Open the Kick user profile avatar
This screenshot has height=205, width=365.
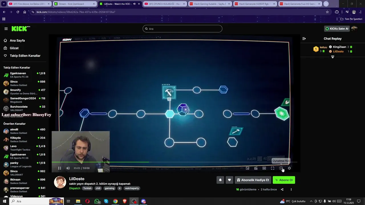(354, 28)
